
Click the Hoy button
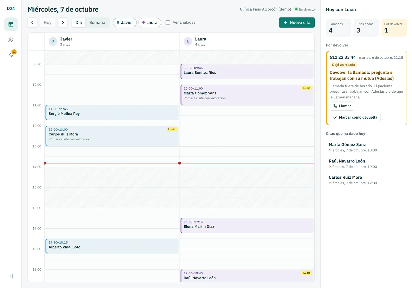pyautogui.click(x=48, y=23)
